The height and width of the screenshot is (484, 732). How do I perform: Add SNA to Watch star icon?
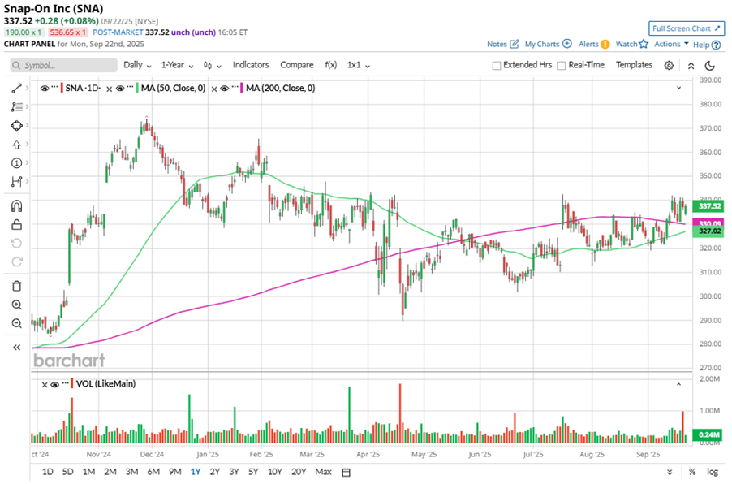click(x=644, y=44)
